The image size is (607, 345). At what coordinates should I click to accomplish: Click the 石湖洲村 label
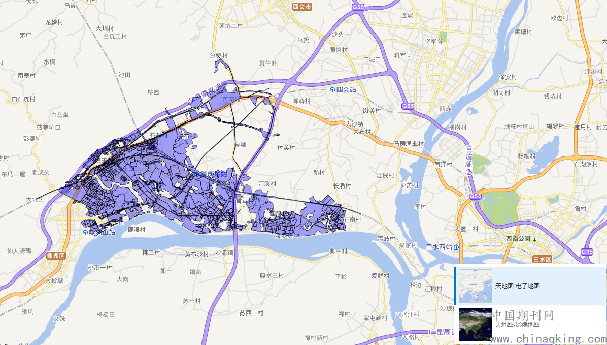tap(586, 164)
